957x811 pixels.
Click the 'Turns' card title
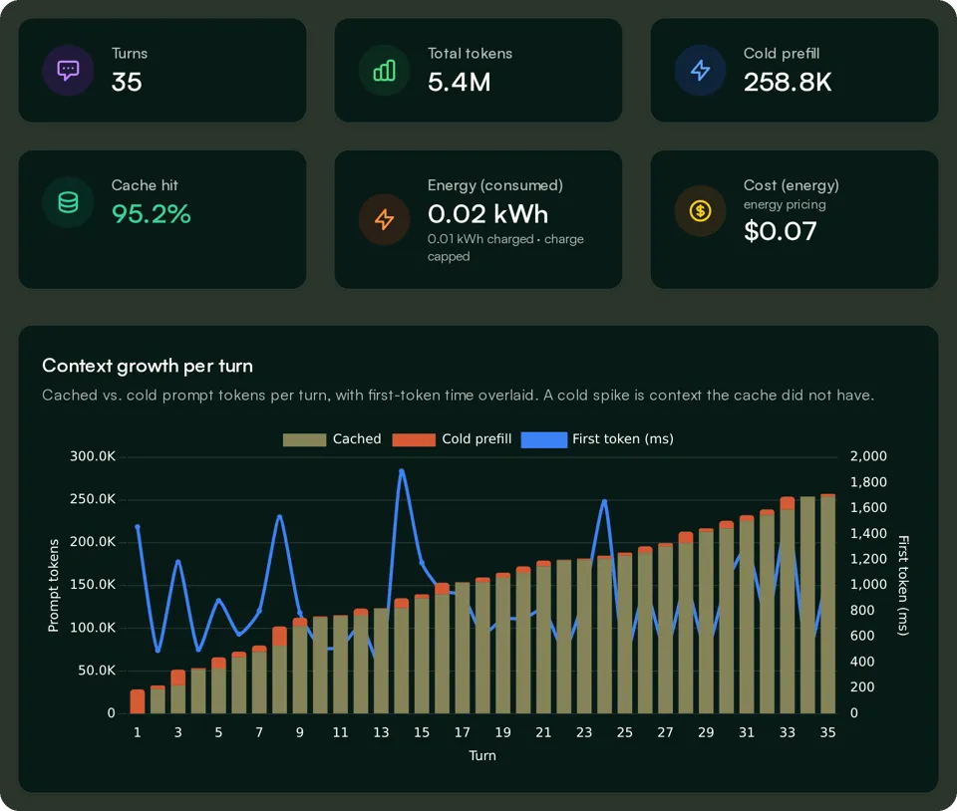pos(130,54)
